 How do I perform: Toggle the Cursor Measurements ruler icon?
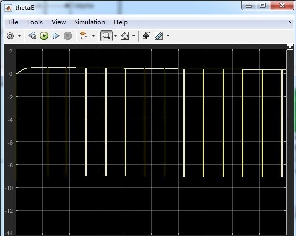tap(159, 36)
